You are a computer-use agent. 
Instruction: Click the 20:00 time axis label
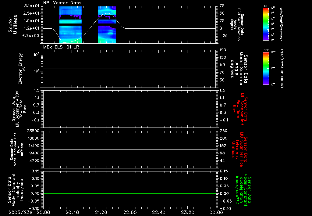pyautogui.click(x=43, y=213)
